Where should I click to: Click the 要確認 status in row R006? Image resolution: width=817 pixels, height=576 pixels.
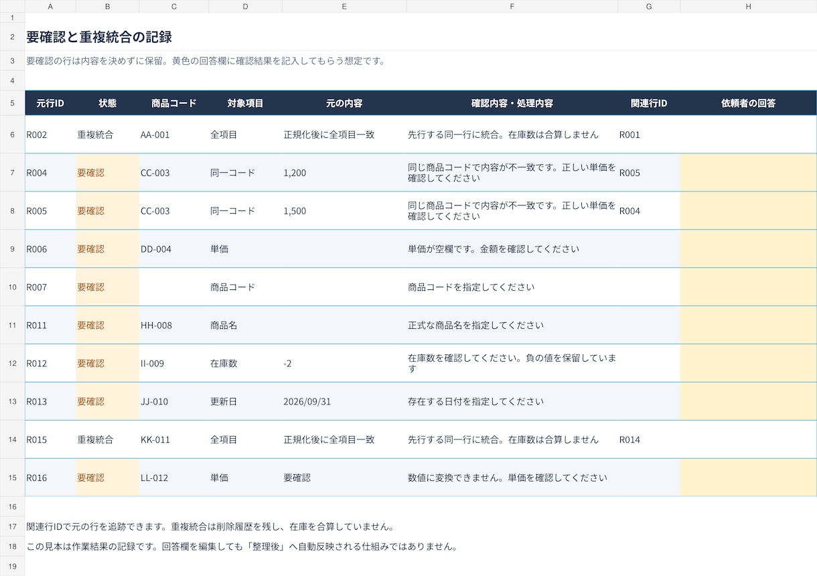pyautogui.click(x=107, y=249)
